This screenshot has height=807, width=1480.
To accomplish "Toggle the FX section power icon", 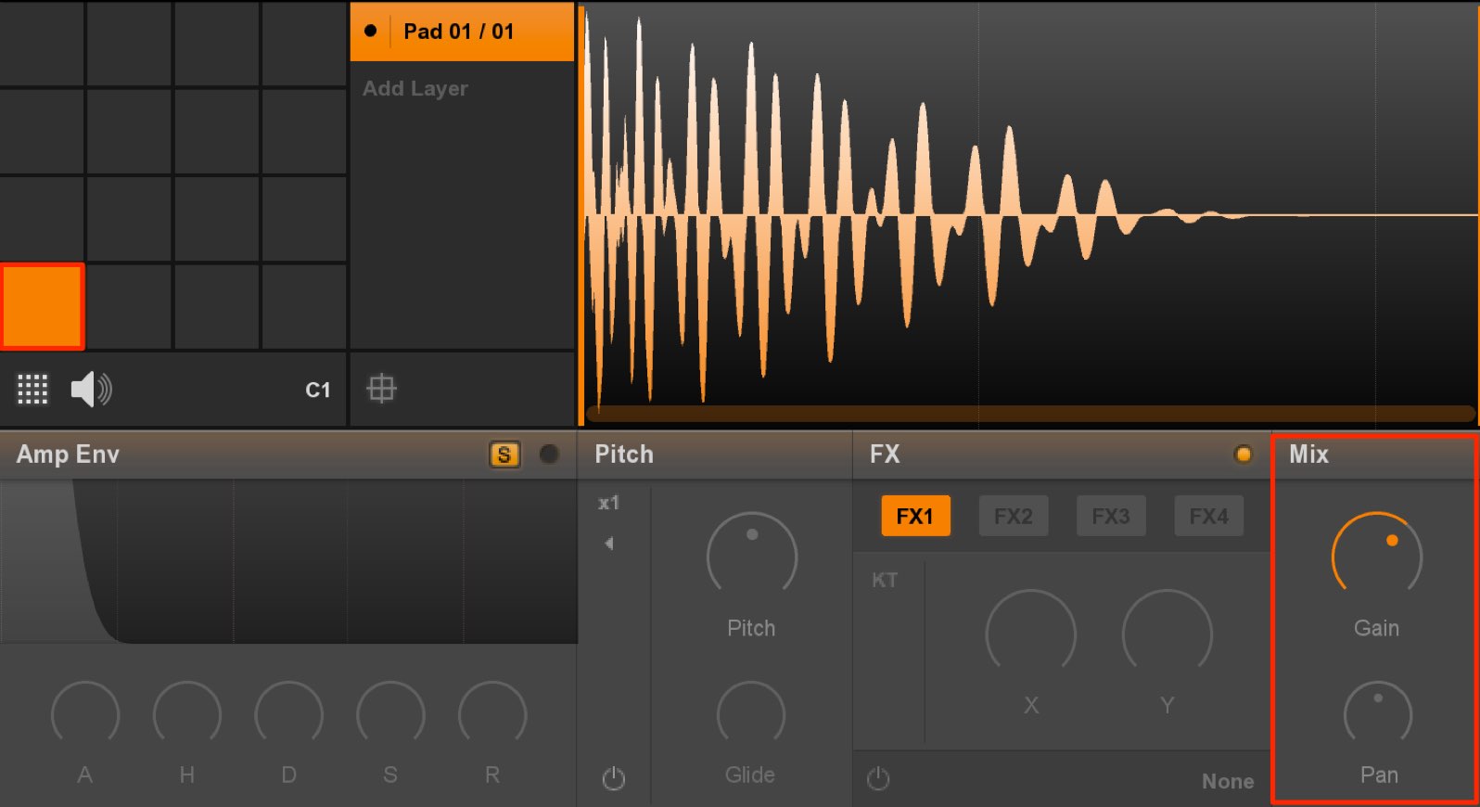I will 878,778.
